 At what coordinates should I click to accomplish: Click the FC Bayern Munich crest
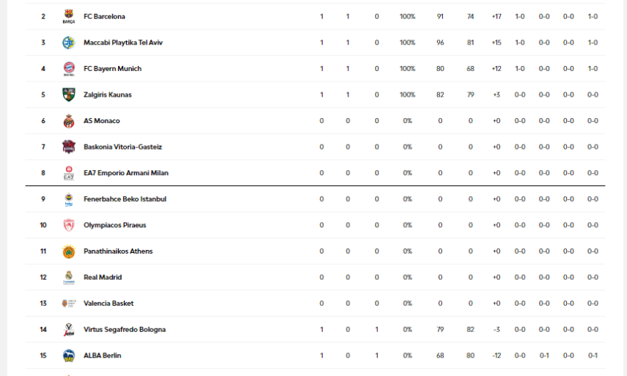(68, 69)
